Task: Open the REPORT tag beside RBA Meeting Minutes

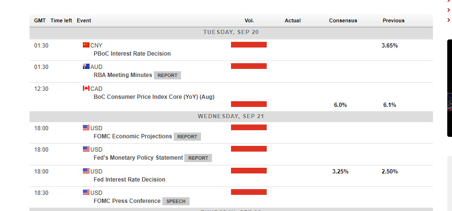Action: coord(167,75)
